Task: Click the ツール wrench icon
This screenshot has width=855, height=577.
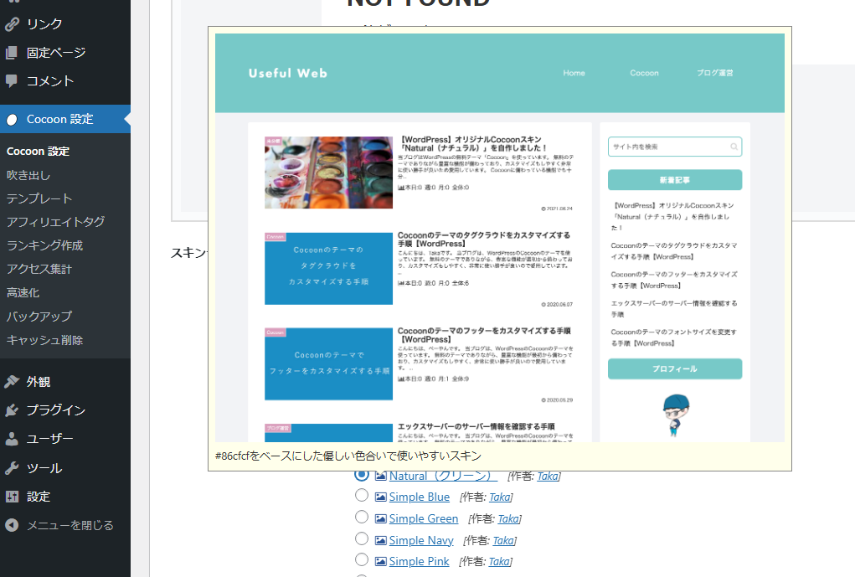Action: click(x=12, y=468)
